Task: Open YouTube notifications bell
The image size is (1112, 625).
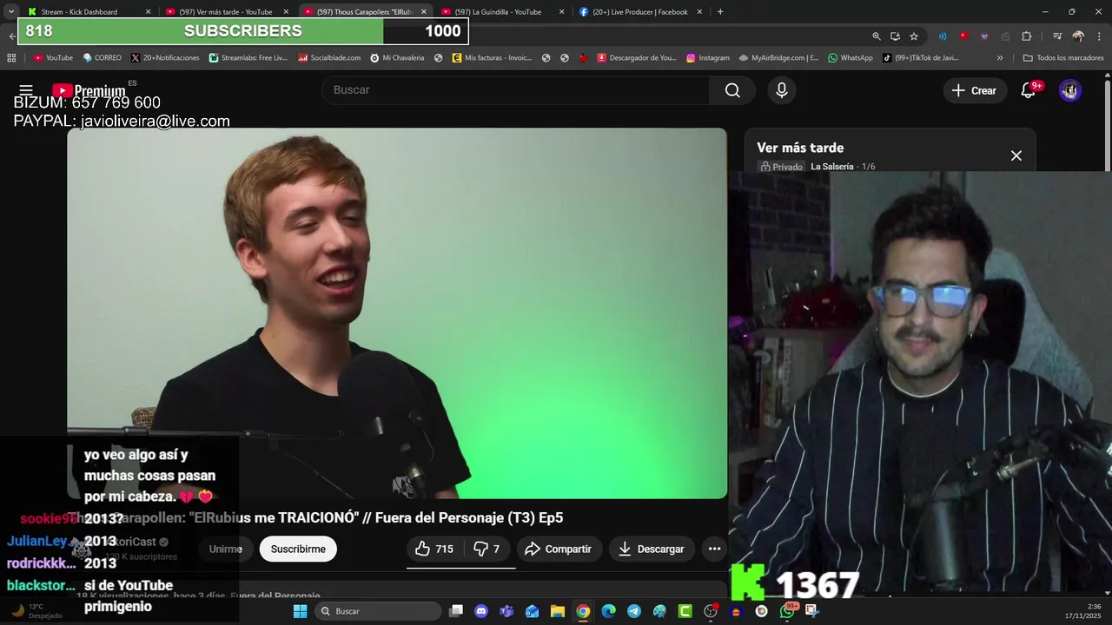Action: pos(1029,90)
